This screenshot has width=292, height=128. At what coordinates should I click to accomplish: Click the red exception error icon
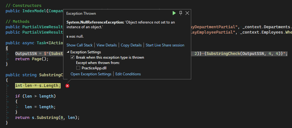pyautogui.click(x=67, y=86)
